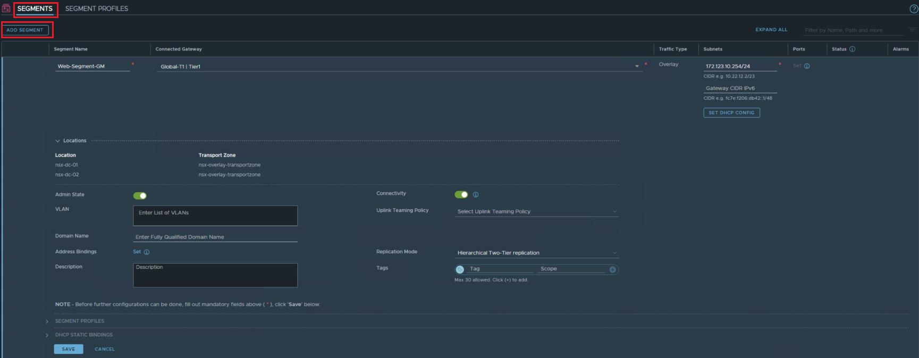Select the Segments tab
This screenshot has height=358, width=919.
coord(35,8)
